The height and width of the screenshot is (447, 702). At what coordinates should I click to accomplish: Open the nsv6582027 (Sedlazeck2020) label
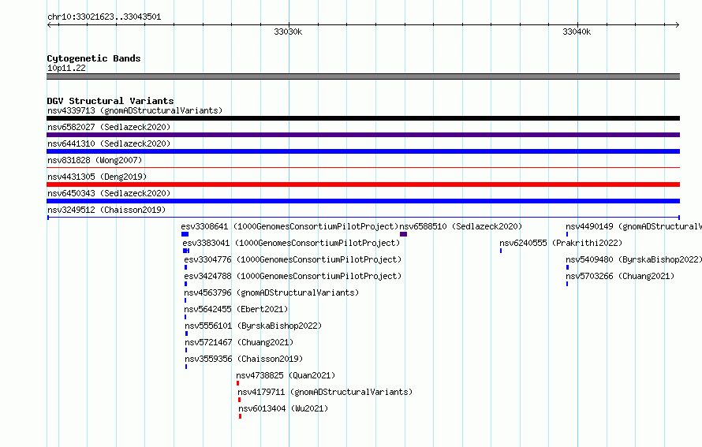click(x=109, y=127)
